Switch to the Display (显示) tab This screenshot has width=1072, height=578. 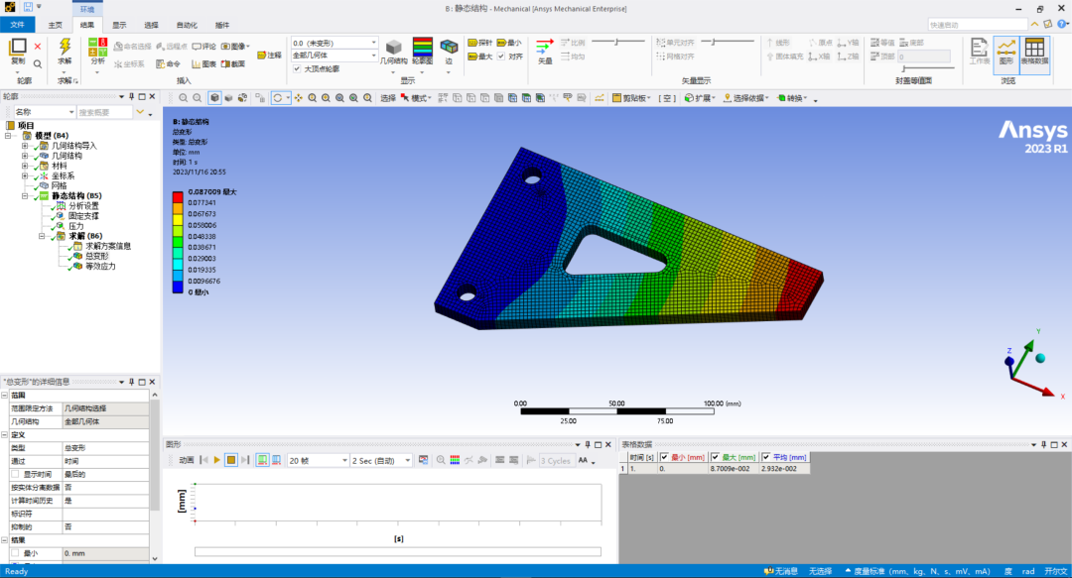tap(120, 25)
